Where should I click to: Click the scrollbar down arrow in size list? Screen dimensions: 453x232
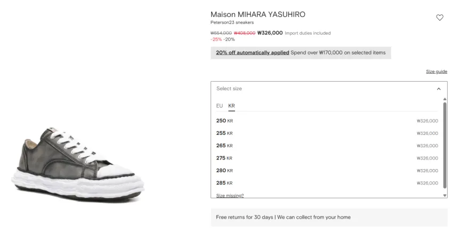[444, 196]
